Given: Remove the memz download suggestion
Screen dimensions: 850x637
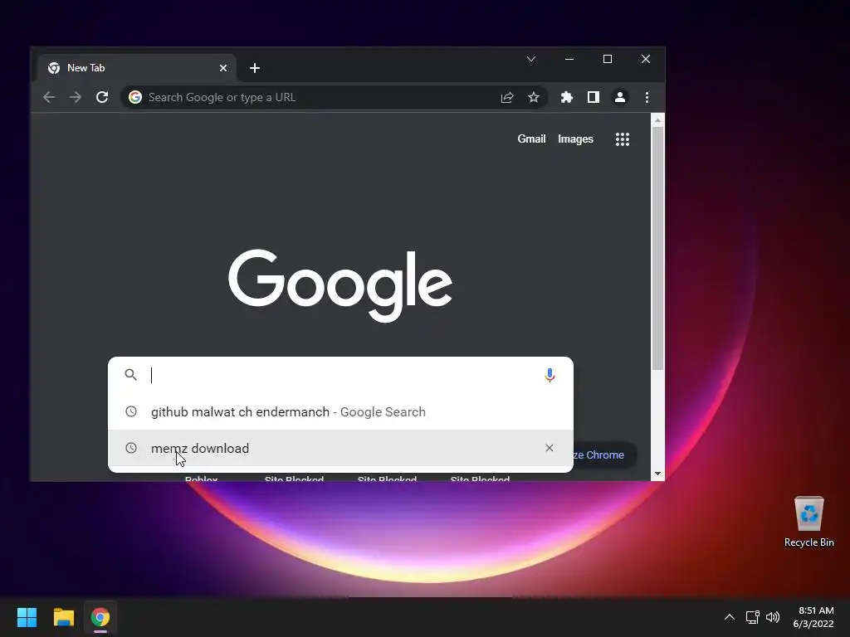Looking at the screenshot, I should (x=550, y=448).
